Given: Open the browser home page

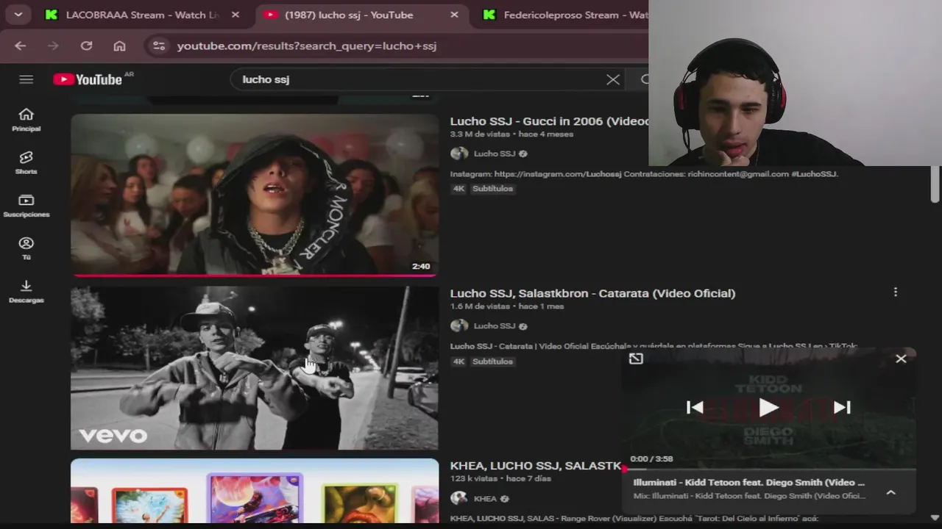Looking at the screenshot, I should click(x=119, y=46).
